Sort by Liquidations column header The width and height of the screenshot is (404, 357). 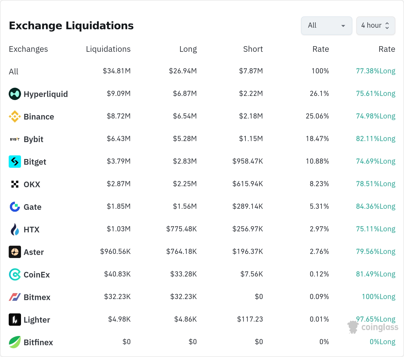pyautogui.click(x=108, y=49)
